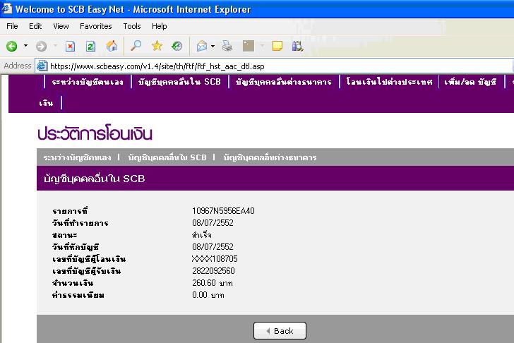Open the Help menu
The width and height of the screenshot is (514, 343).
coord(160,26)
